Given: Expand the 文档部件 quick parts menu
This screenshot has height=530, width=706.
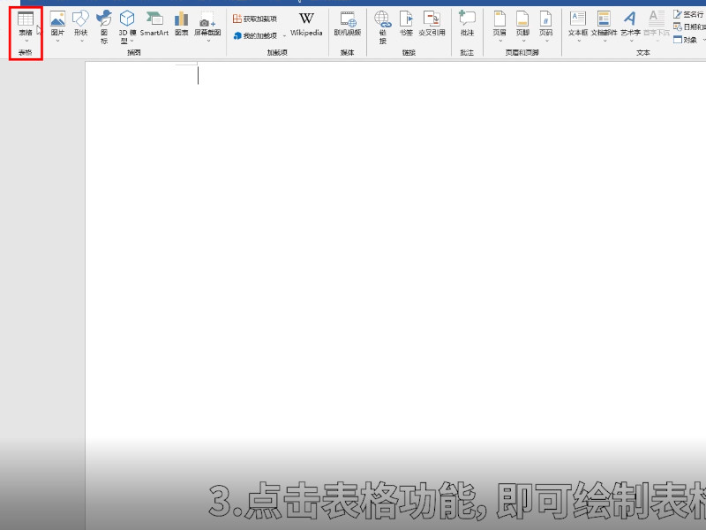Looking at the screenshot, I should click(x=604, y=27).
